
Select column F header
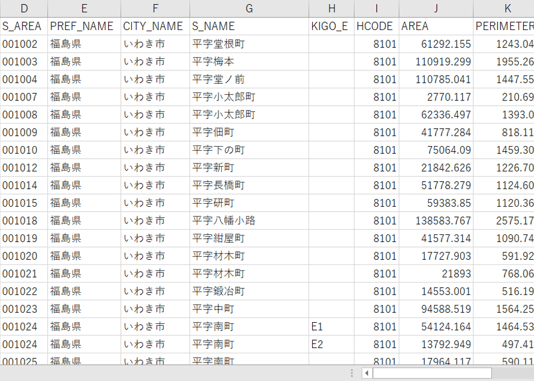pos(155,9)
